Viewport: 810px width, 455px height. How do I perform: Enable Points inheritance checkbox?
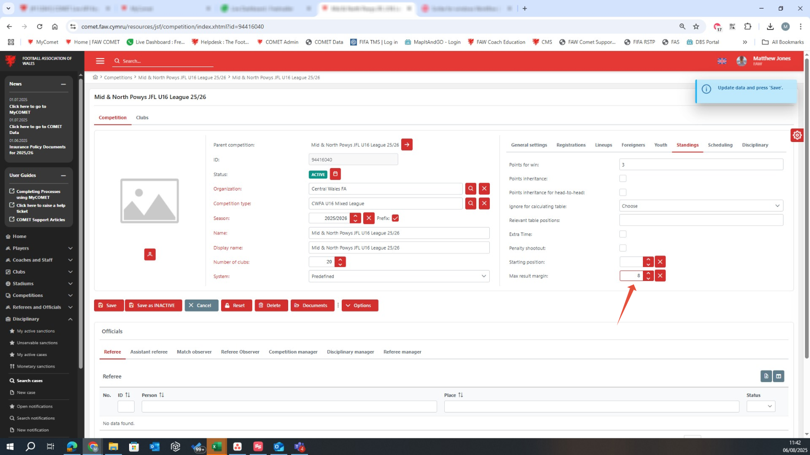(x=623, y=178)
